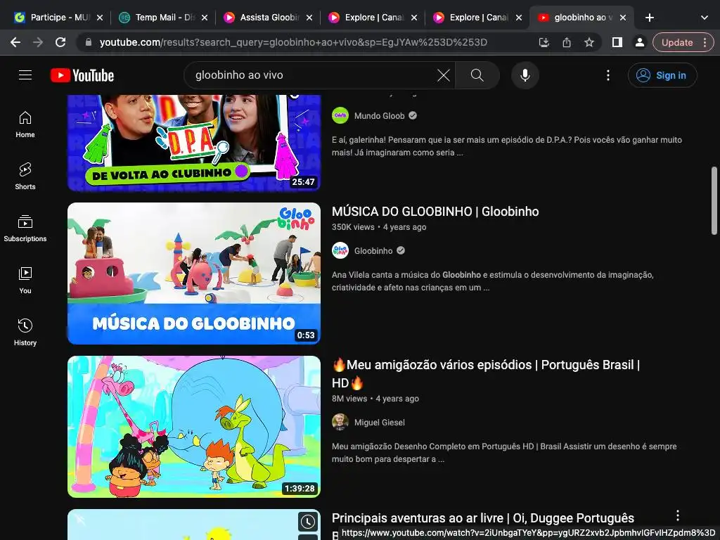Screen dimensions: 720x540
Task: Click the install app icon in address bar
Action: pos(544,43)
